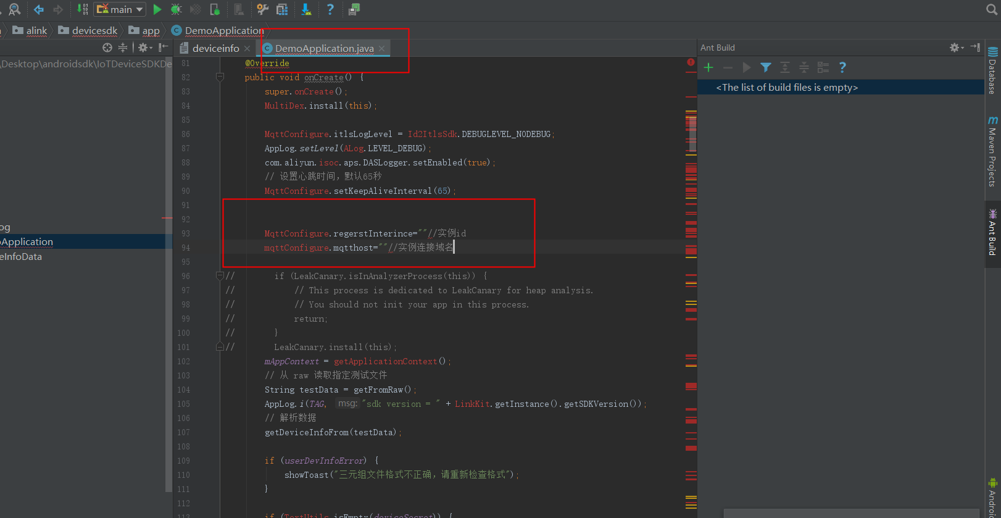Click the MultiDex.install(this) line

coord(320,106)
